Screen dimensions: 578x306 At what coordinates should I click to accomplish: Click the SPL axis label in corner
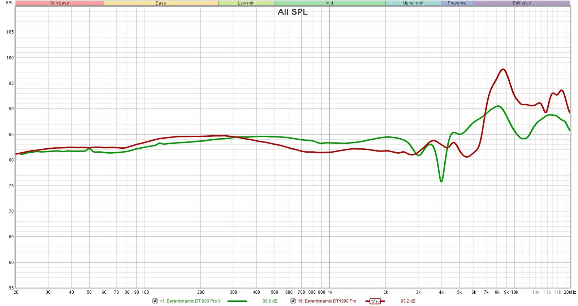[x=10, y=3]
